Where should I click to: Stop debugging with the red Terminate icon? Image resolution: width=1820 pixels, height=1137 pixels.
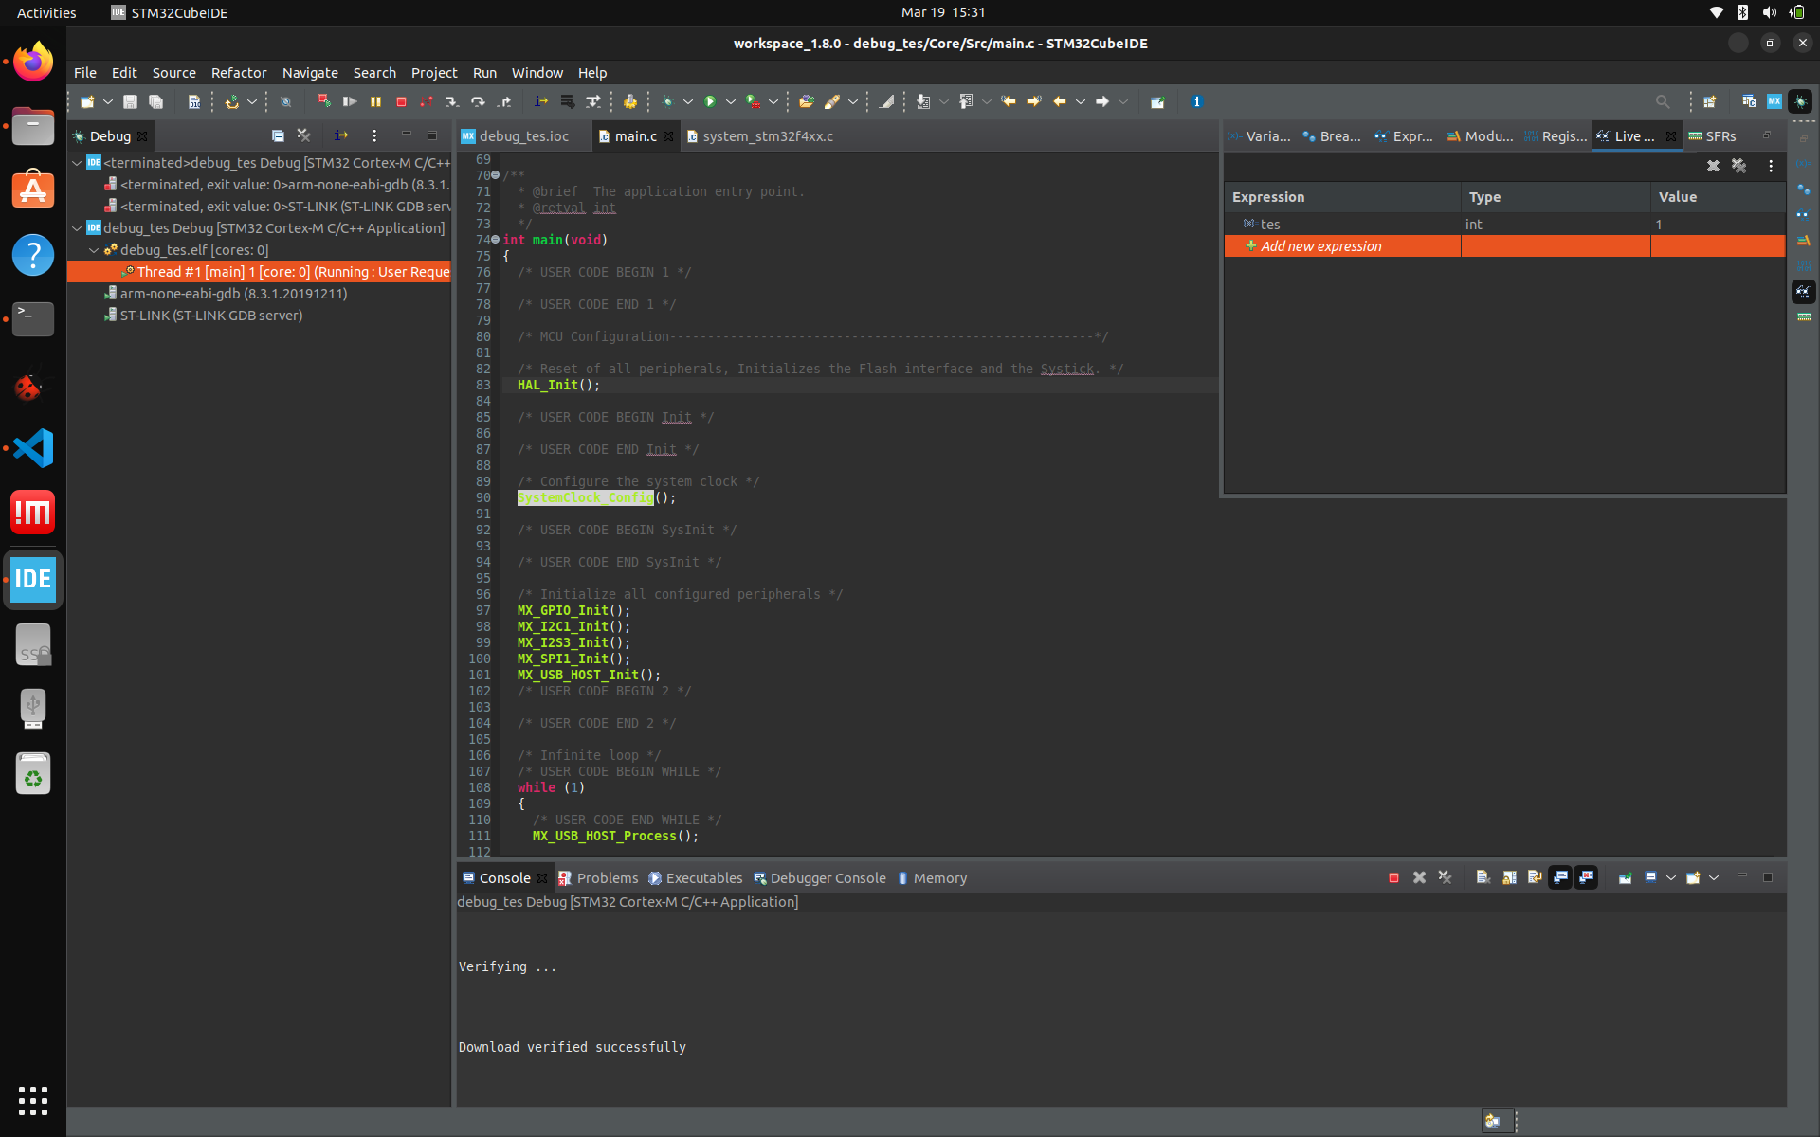tap(401, 101)
